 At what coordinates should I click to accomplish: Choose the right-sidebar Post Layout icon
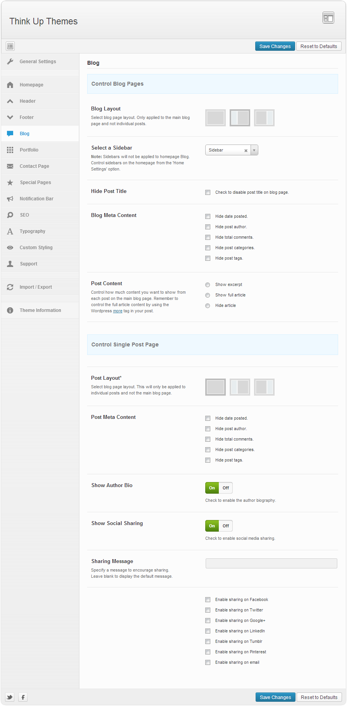coord(264,387)
